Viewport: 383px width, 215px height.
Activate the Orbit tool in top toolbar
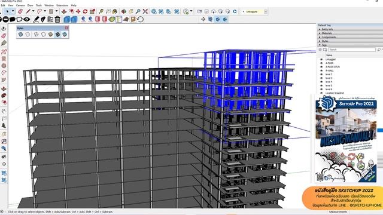124,11
